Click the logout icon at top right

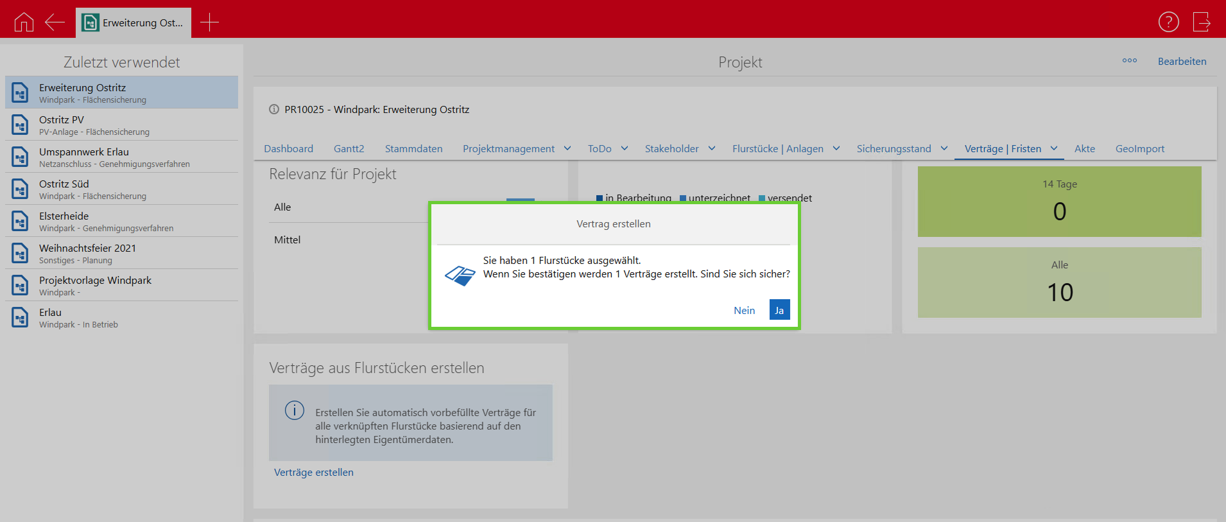point(1201,22)
